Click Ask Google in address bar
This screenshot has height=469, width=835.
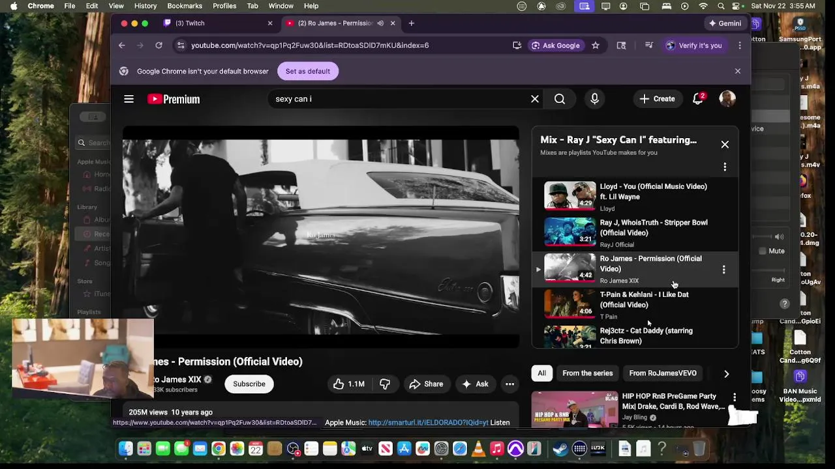[x=555, y=46]
